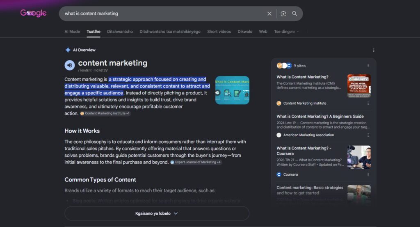Select the Tsotlhe tab
The image size is (420, 227).
pyautogui.click(x=94, y=32)
